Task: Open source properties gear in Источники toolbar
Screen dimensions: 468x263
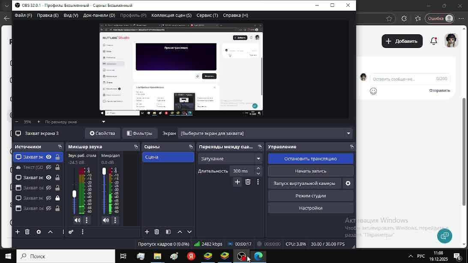Action: (39, 232)
